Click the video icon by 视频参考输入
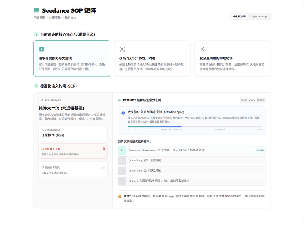304x228 pixels. coord(42,167)
